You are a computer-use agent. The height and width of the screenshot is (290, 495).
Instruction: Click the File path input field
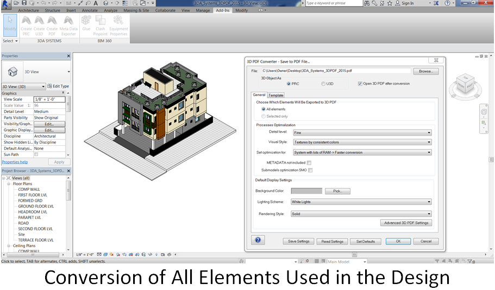coord(336,71)
